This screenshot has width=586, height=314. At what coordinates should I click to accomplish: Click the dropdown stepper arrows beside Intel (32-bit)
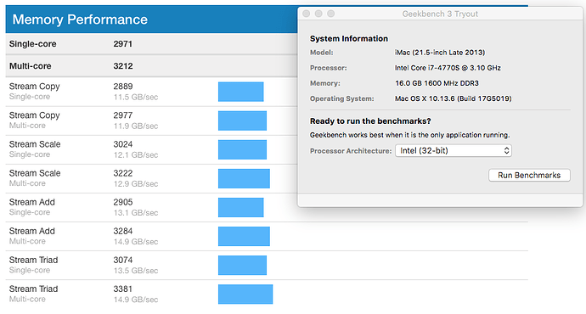[x=506, y=150]
